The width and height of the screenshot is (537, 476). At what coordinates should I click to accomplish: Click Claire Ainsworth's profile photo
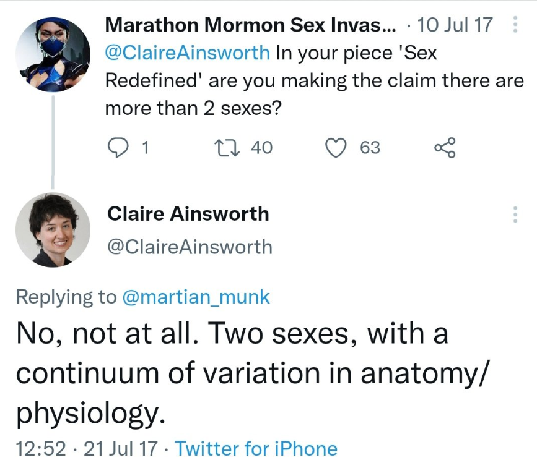coord(53,229)
